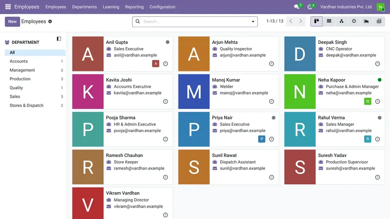Open activity clock on Kavita Joshi card
This screenshot has height=219, width=390.
coord(165,102)
